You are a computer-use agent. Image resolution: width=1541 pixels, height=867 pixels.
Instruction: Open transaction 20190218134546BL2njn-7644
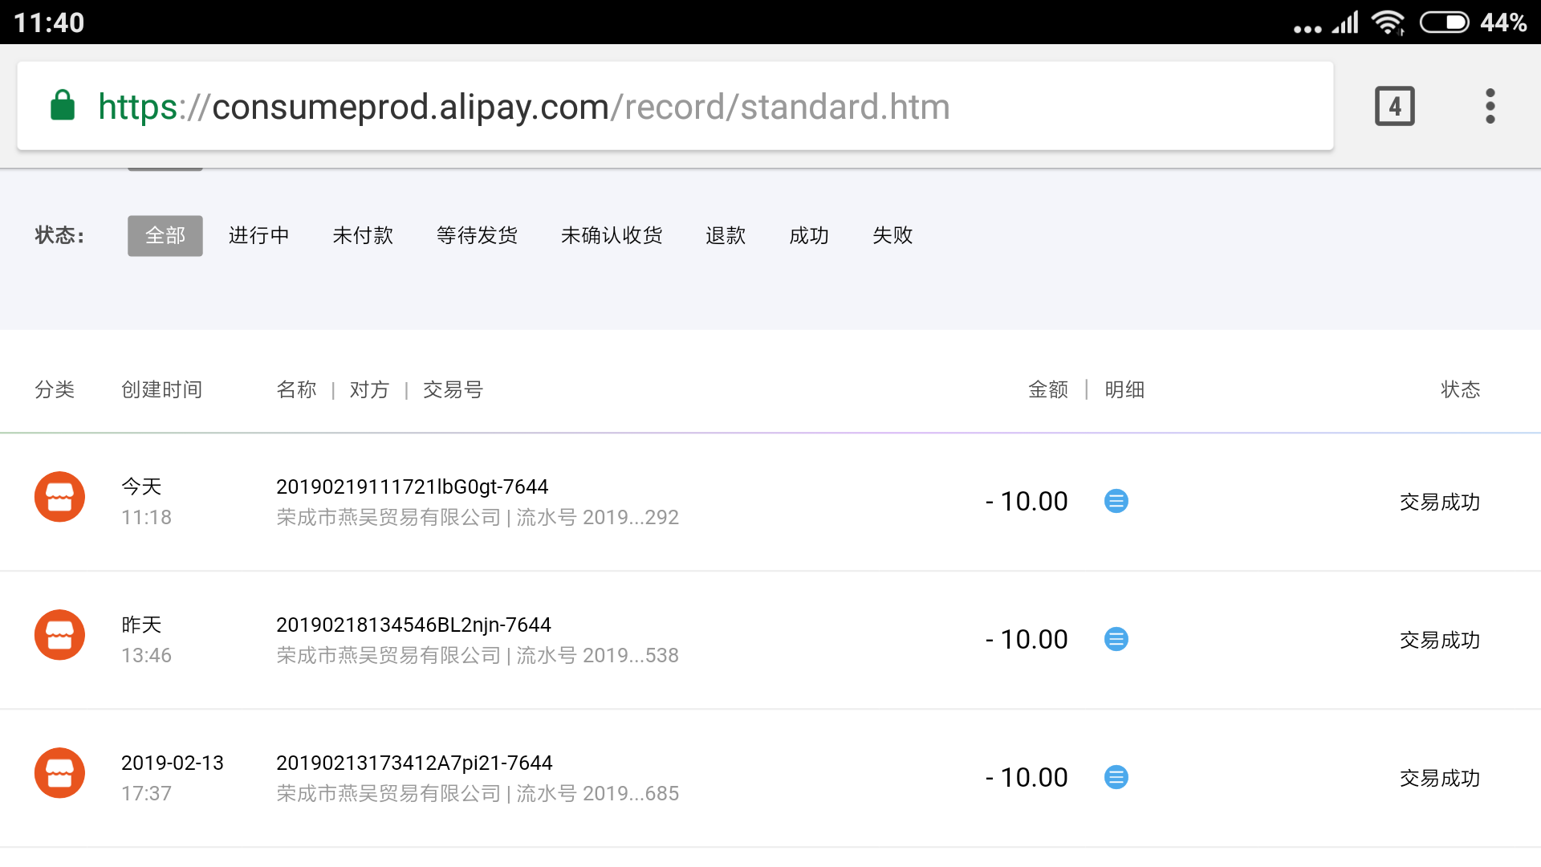[414, 625]
